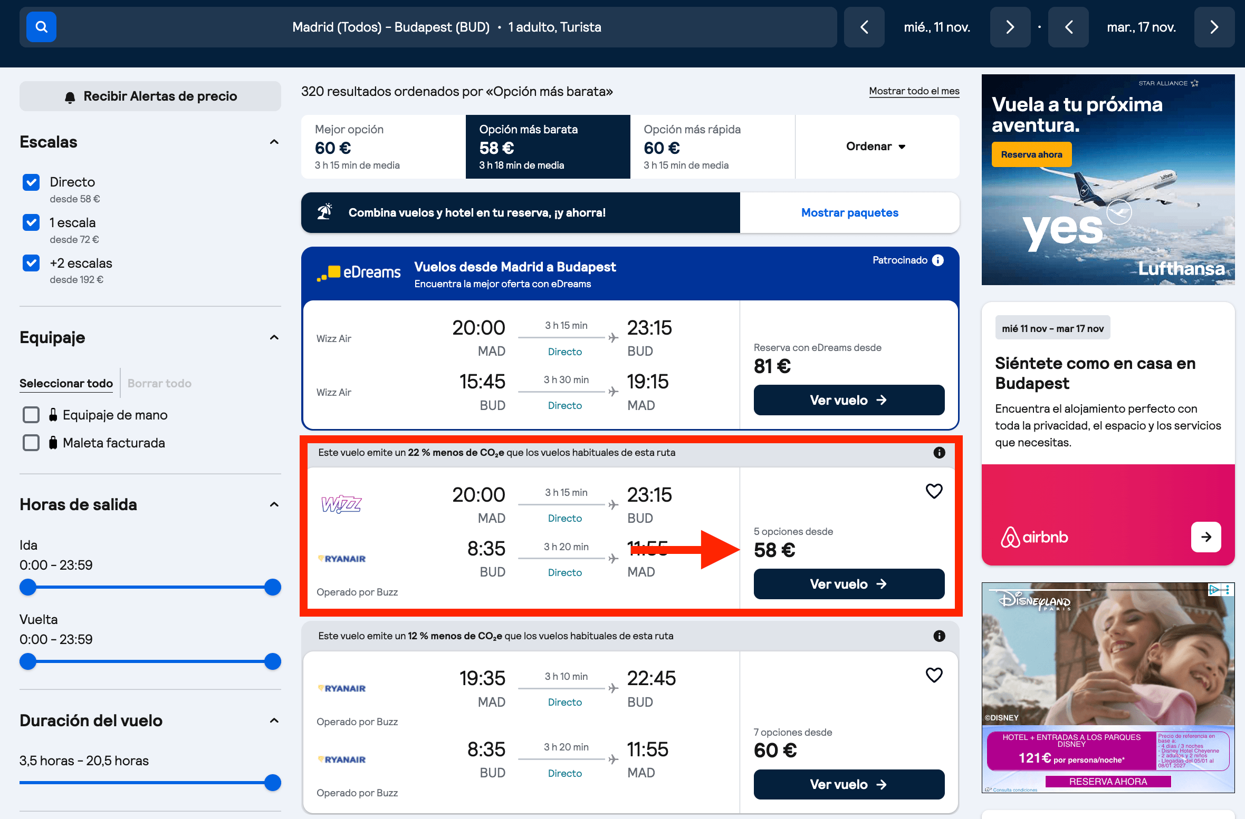Click the Ida departure time right slider handle
The height and width of the screenshot is (819, 1245).
[x=272, y=587]
